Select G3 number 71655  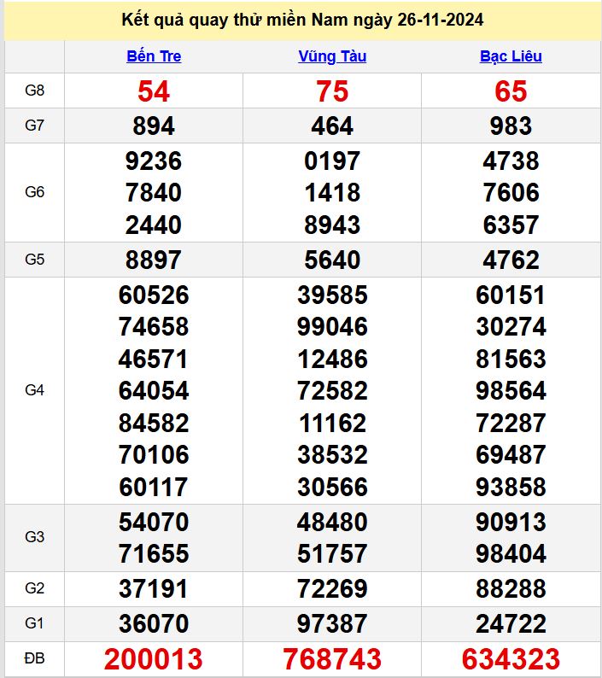(x=154, y=553)
